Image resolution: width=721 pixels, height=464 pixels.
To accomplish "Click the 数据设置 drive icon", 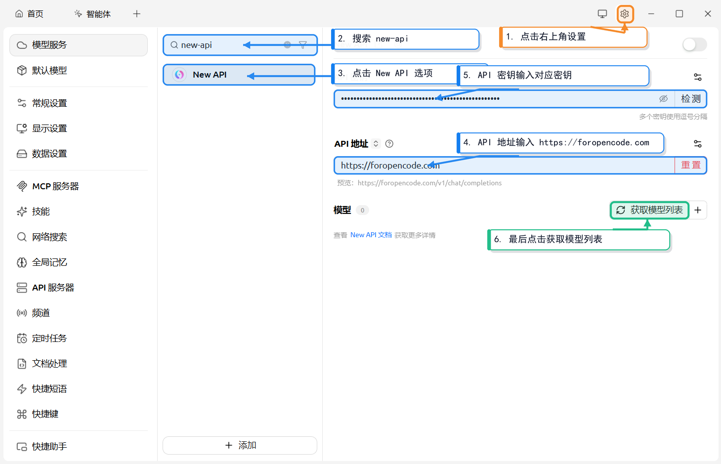I will (x=22, y=153).
